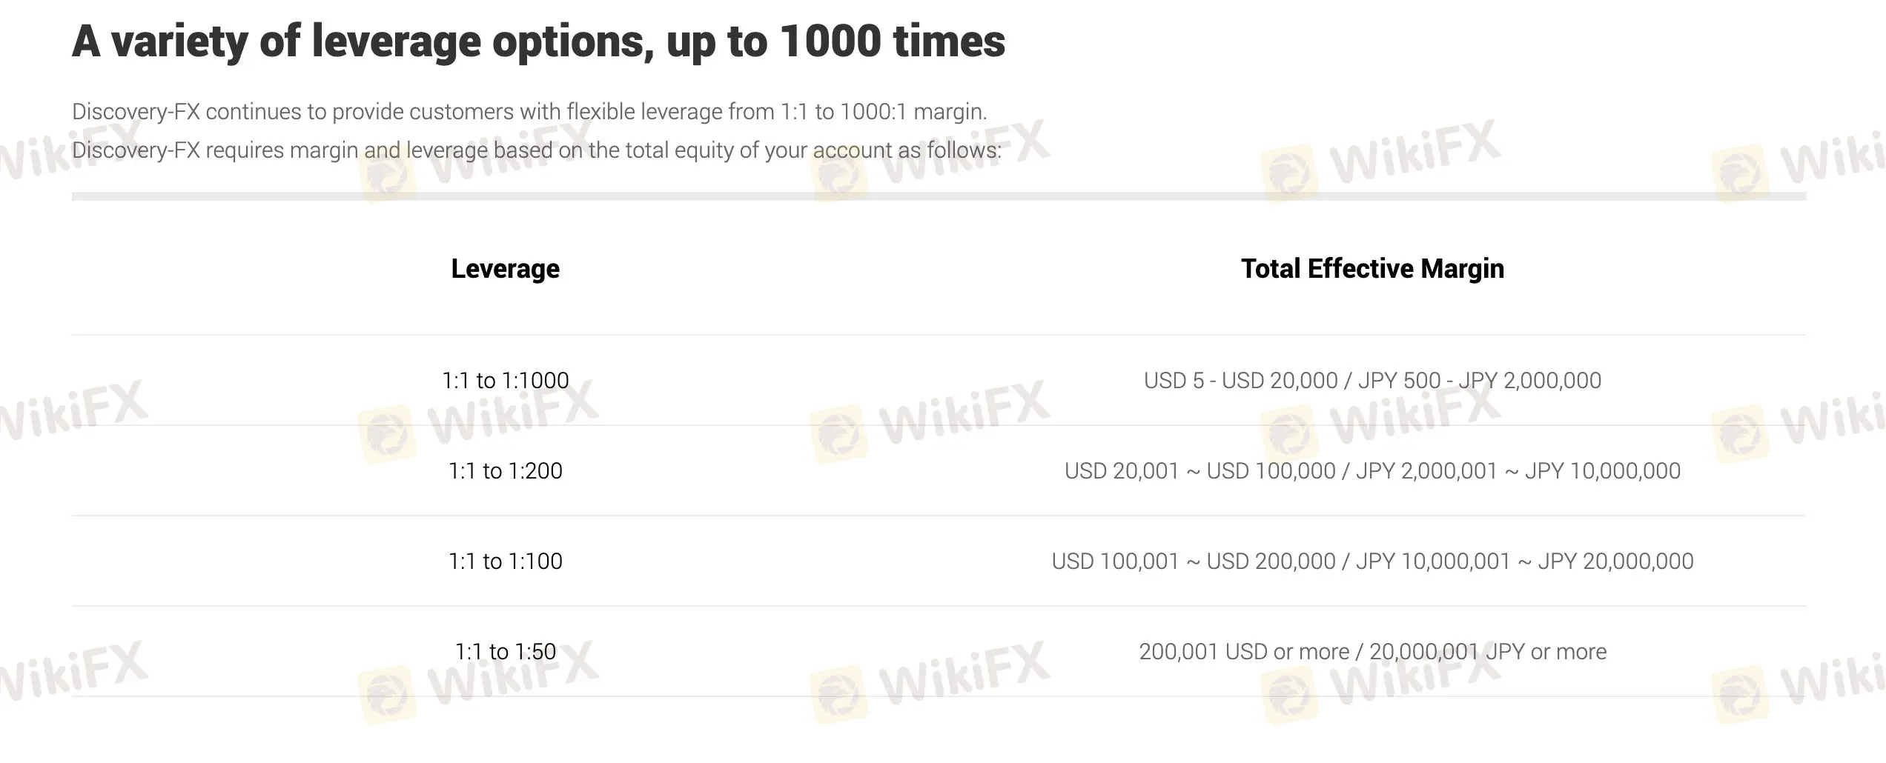Click the '1:1 to 1:1000' leverage cell
Viewport: 1886px width, 763px height.
pyautogui.click(x=506, y=381)
